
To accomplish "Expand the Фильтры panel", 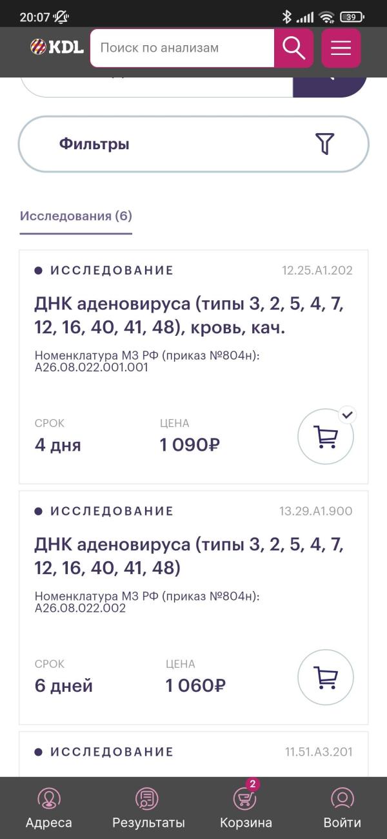I will point(193,144).
